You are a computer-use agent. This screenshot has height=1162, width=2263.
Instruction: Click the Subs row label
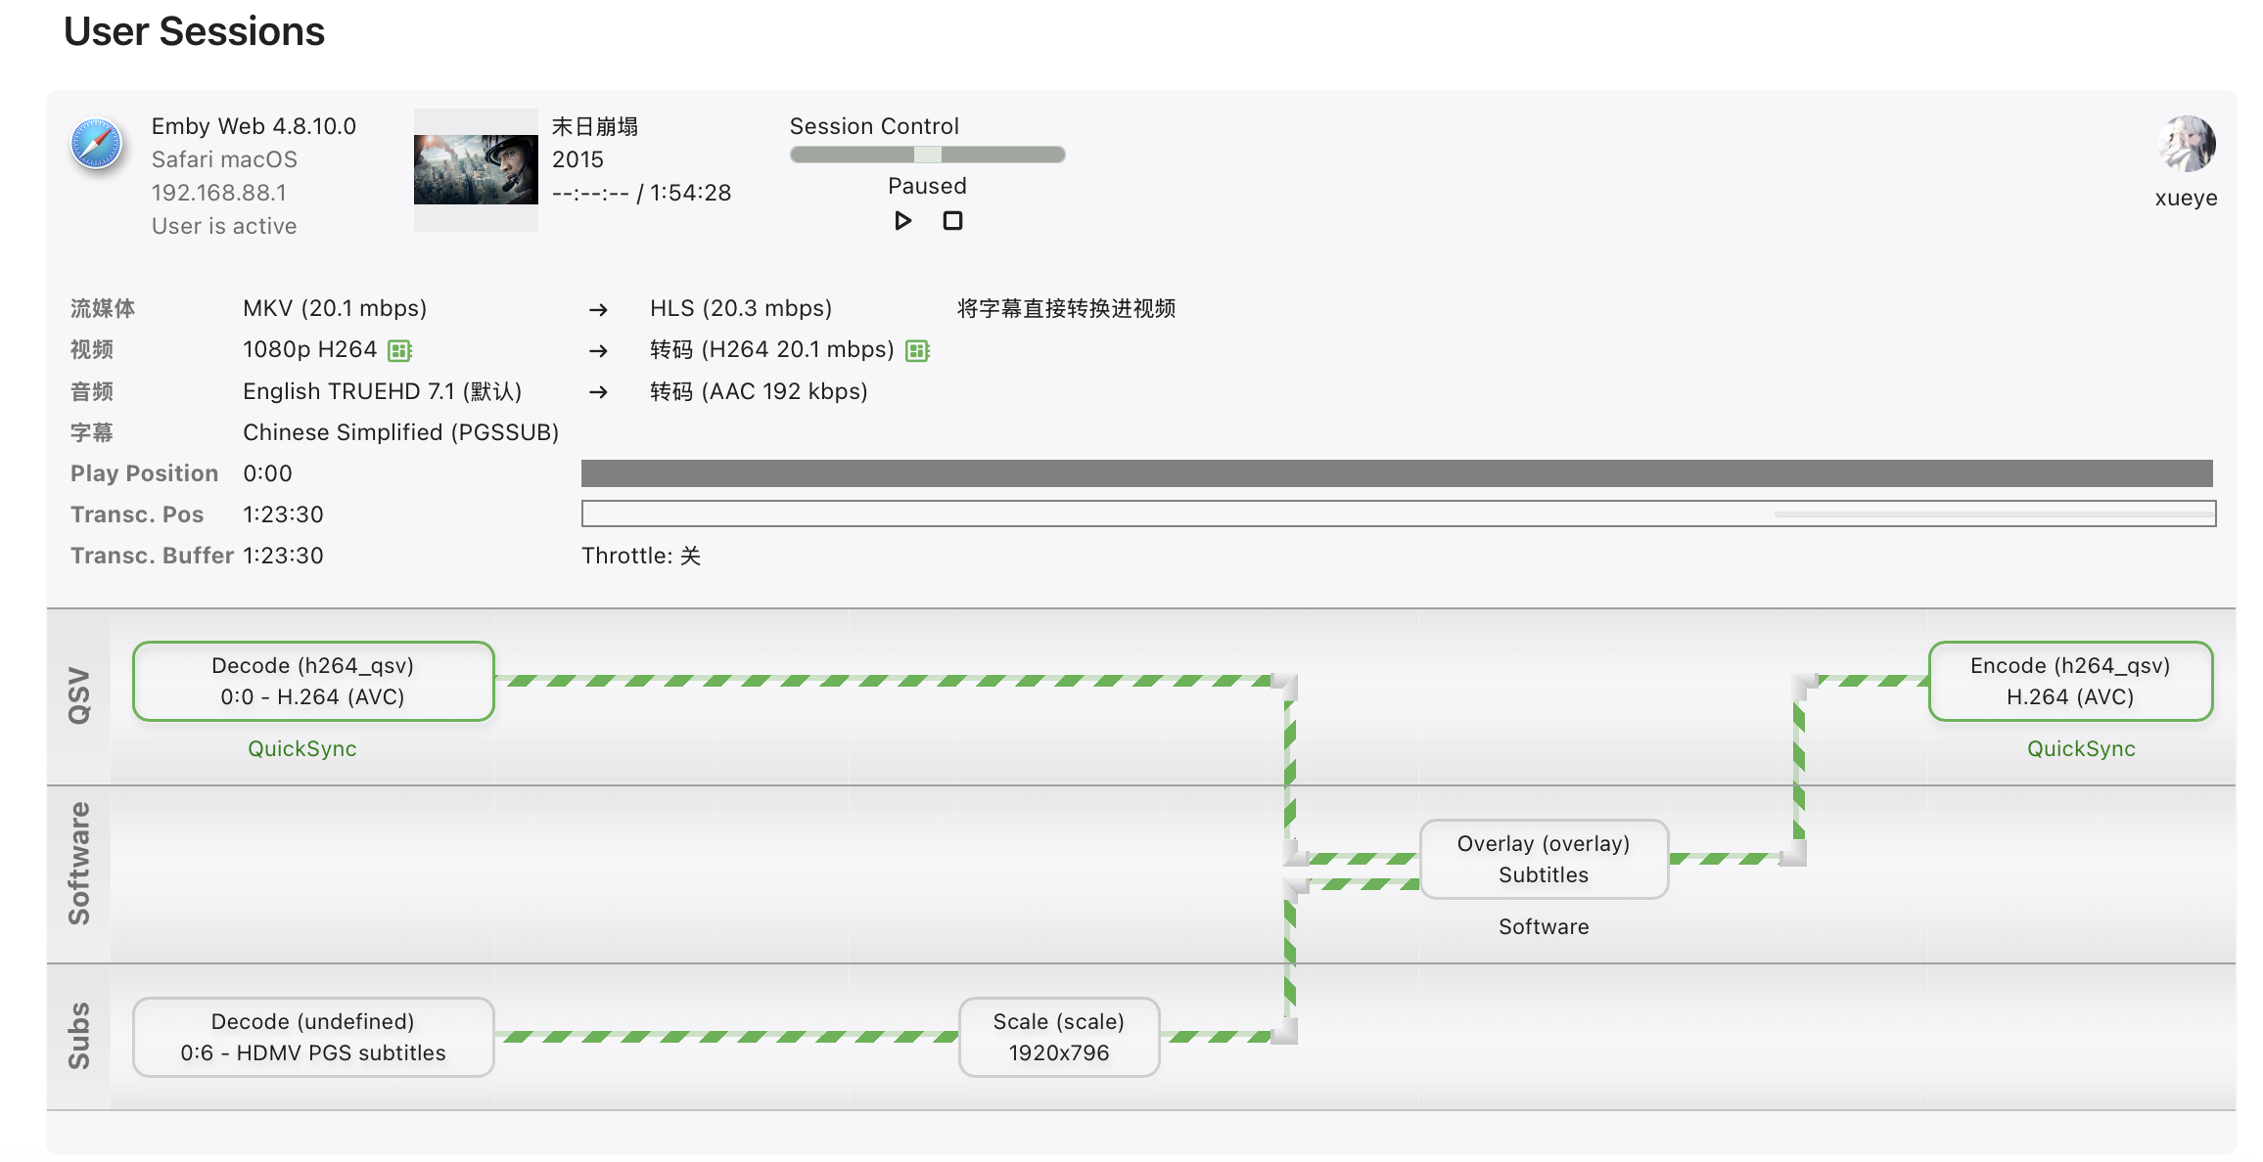79,1035
